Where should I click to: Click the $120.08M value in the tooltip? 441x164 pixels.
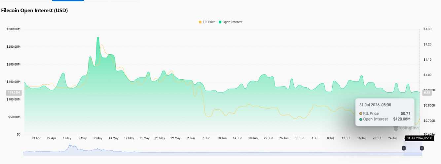click(402, 119)
